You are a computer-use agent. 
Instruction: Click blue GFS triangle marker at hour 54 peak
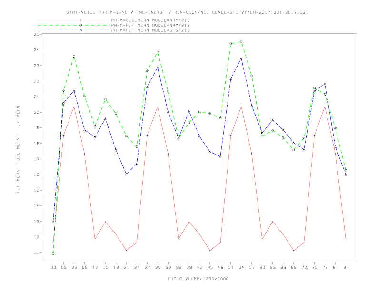click(x=241, y=58)
